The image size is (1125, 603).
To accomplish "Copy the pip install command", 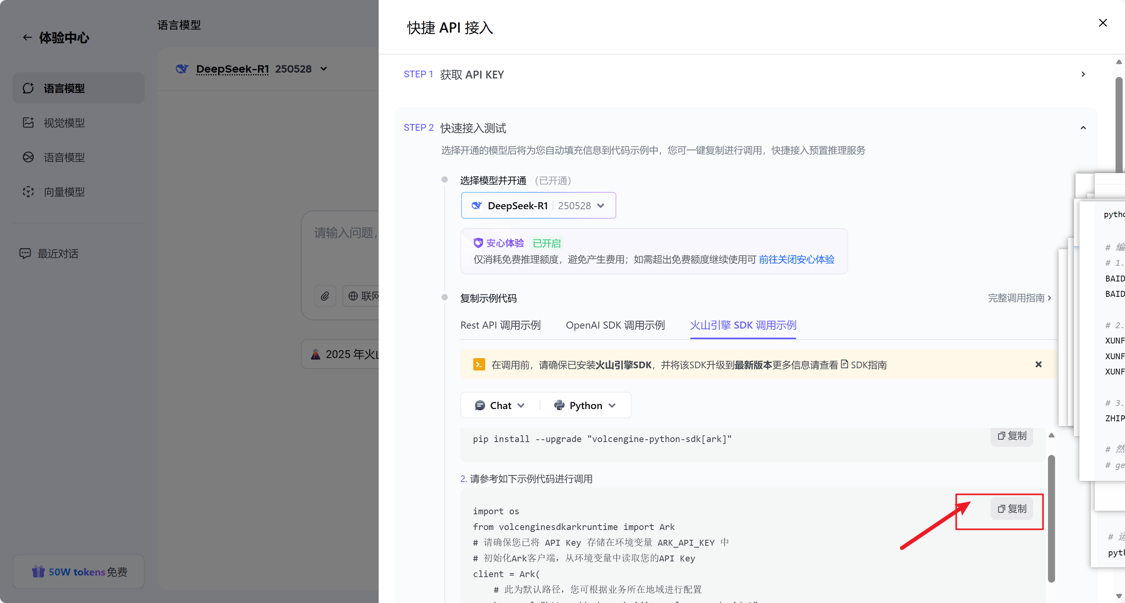I will coord(1011,435).
